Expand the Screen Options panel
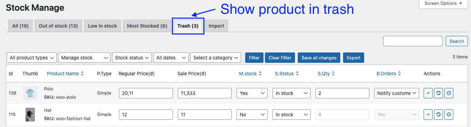Screen dimensions: 471x127 pyautogui.click(x=443, y=3)
